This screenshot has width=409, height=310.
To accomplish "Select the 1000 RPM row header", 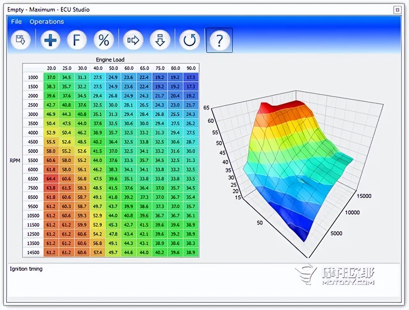I will 33,77.
